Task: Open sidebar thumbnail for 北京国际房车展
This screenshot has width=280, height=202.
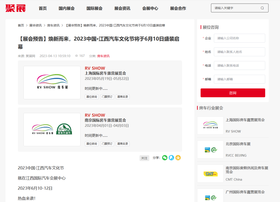Action: (210, 149)
